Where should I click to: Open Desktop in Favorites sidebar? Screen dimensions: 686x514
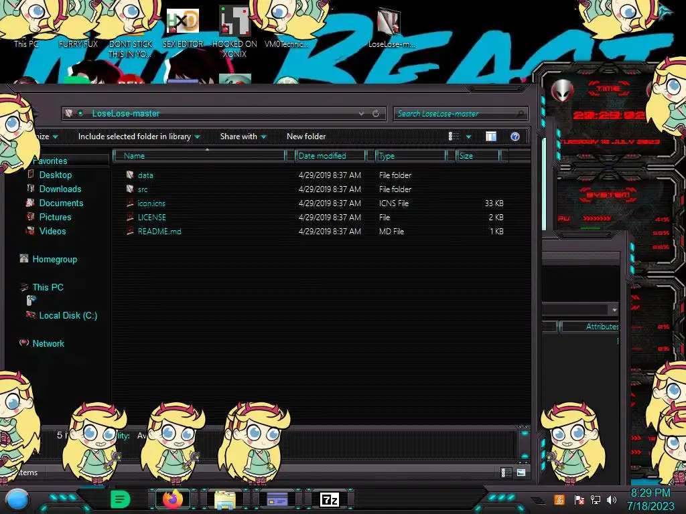[x=55, y=175]
